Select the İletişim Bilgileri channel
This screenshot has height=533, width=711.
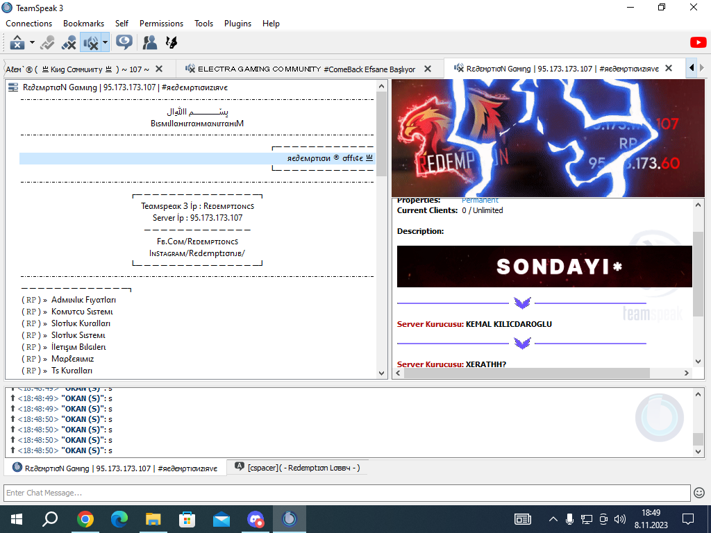click(x=64, y=347)
